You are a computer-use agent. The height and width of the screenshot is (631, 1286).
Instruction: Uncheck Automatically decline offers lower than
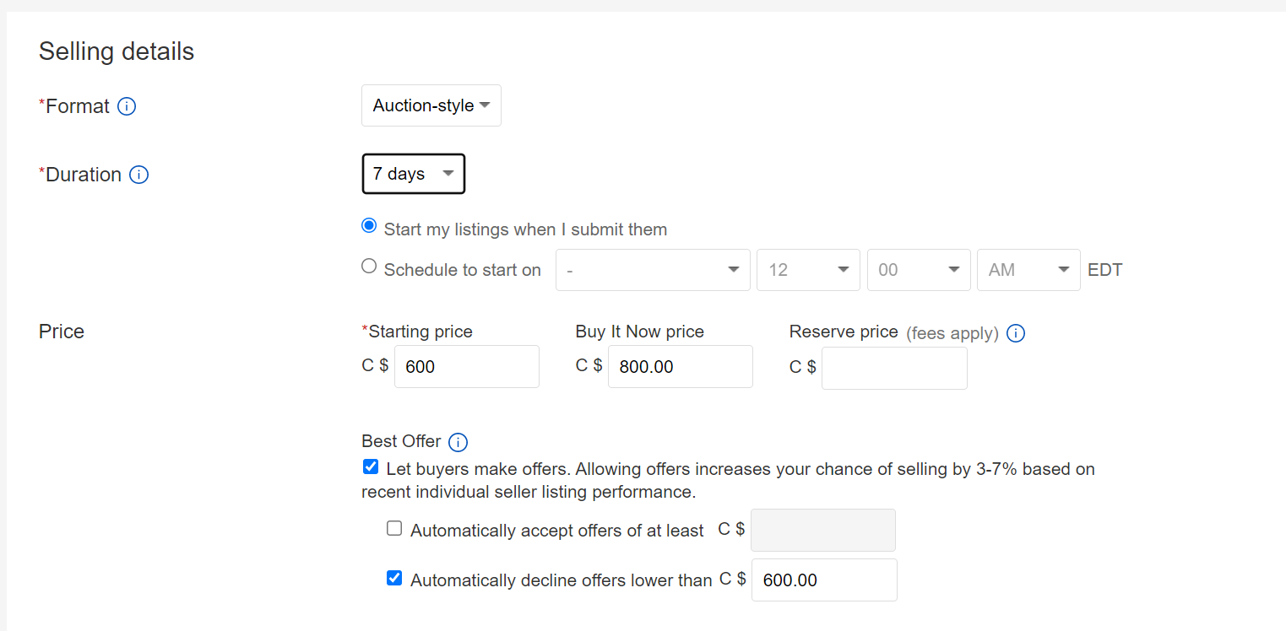point(394,578)
